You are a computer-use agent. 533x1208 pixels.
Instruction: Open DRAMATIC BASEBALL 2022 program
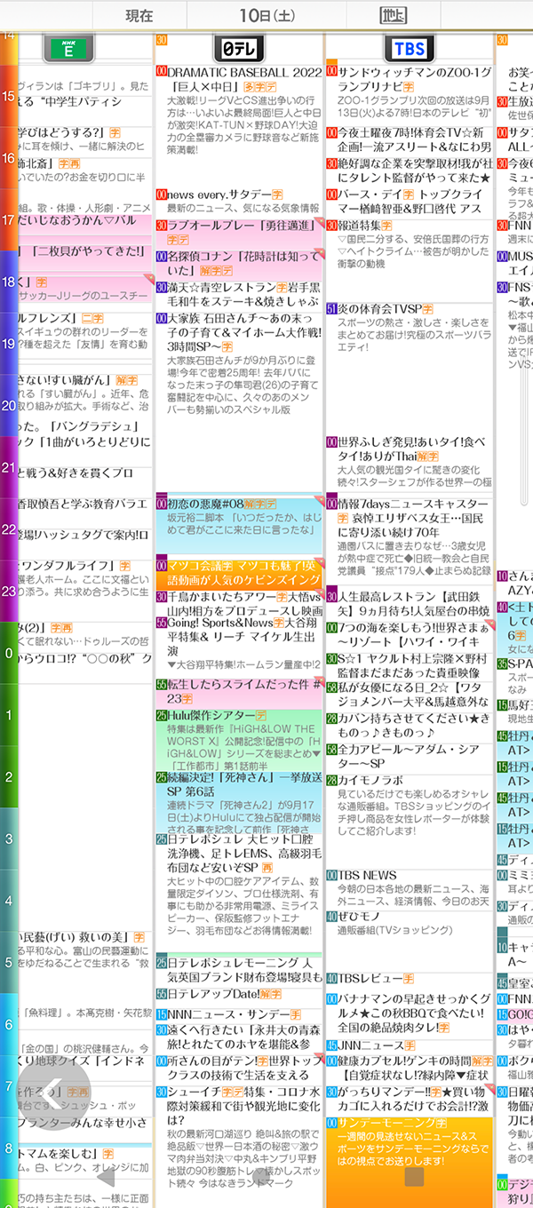pyautogui.click(x=238, y=125)
